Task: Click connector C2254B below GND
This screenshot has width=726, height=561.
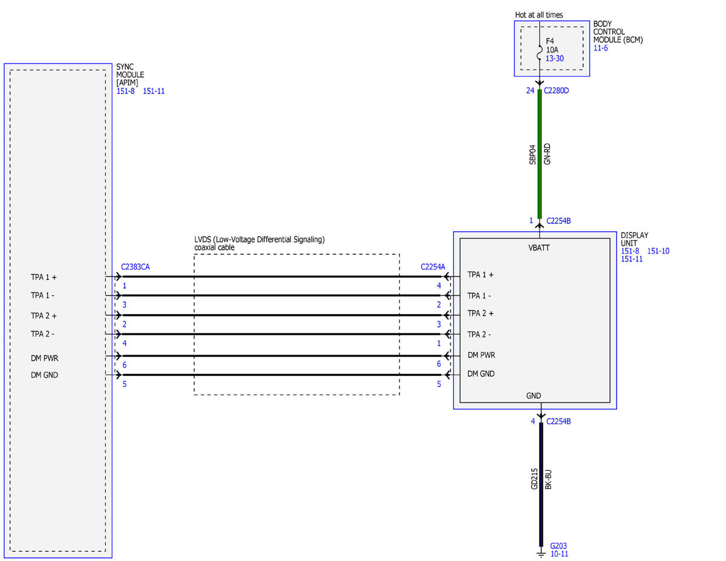Action: click(558, 421)
